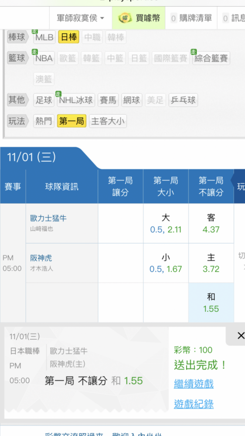Image resolution: width=245 pixels, height=436 pixels.
Task: Pick 客 4.37 moneyline odds
Action: 211,223
